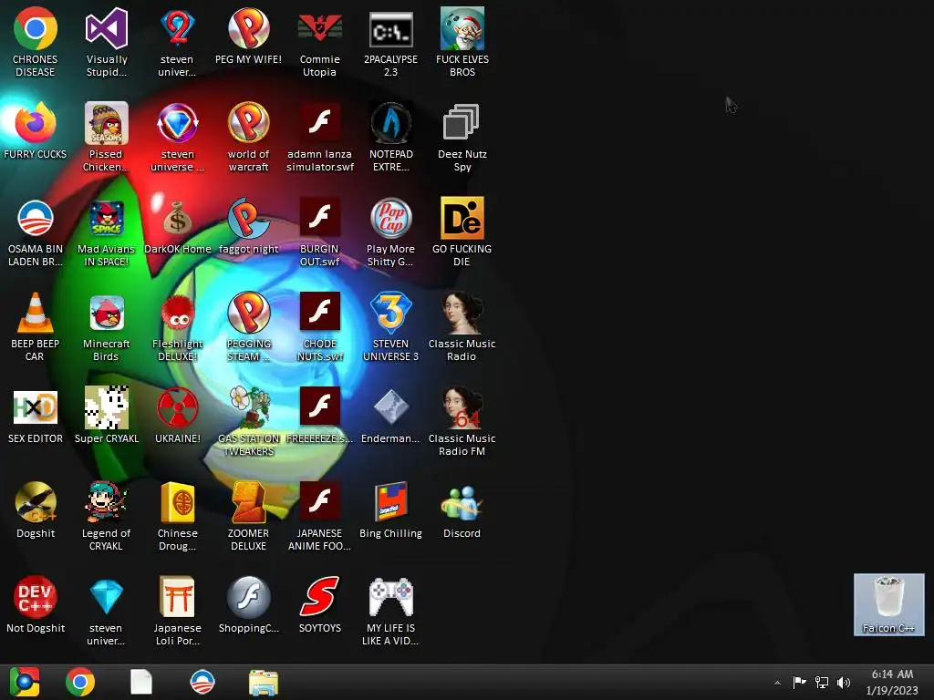The height and width of the screenshot is (700, 934).
Task: Launch the Dev C++ icon labeled Not Dogshit
Action: pyautogui.click(x=36, y=597)
